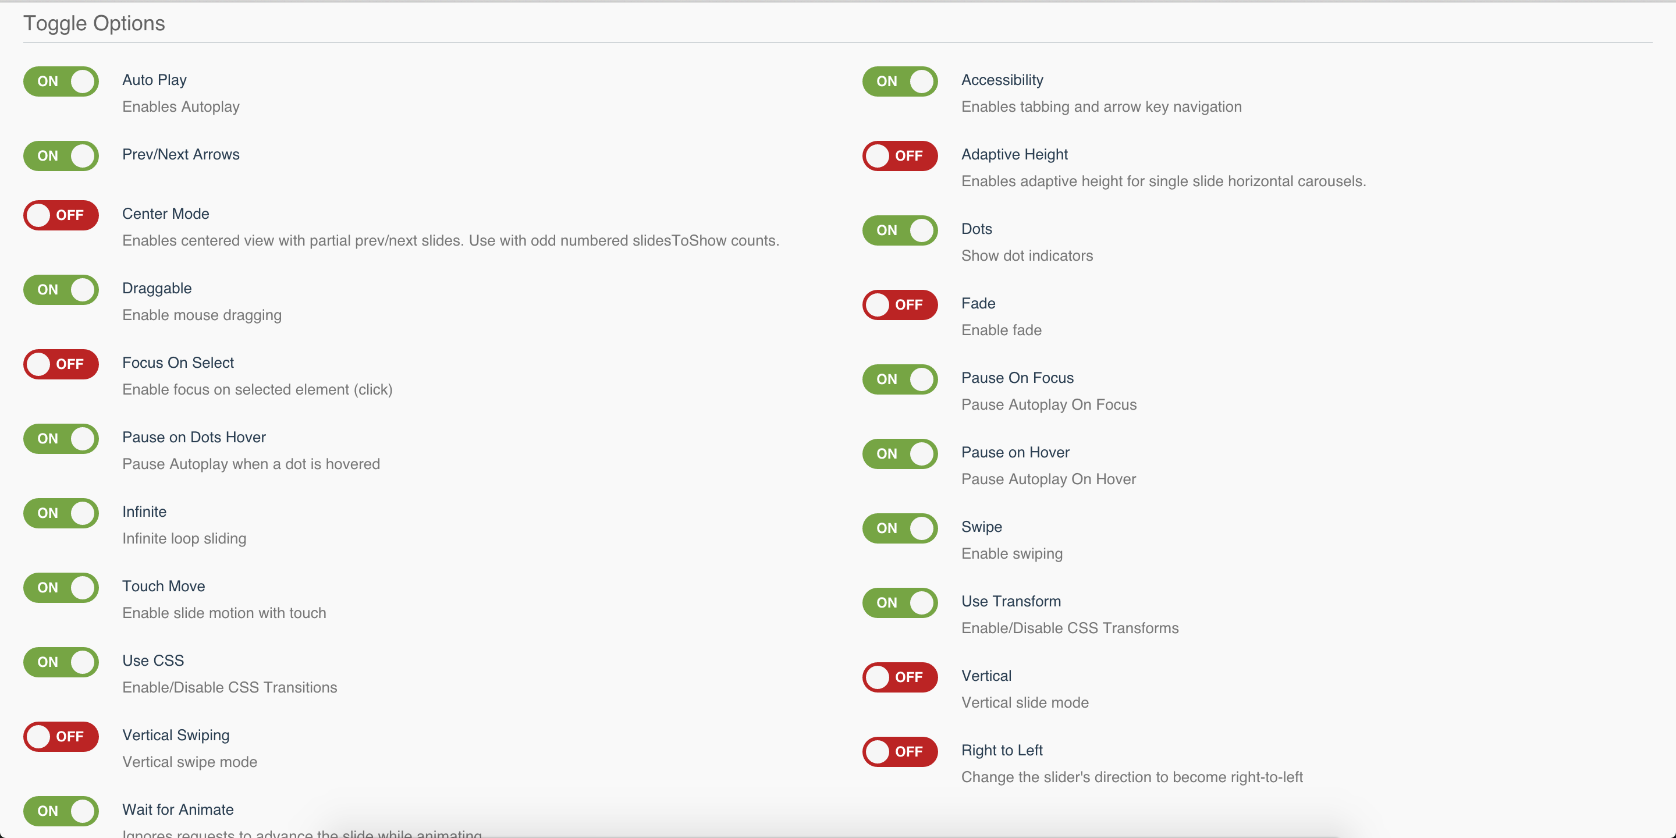The image size is (1676, 838).
Task: Turn off the Auto Play toggle
Action: tap(61, 81)
